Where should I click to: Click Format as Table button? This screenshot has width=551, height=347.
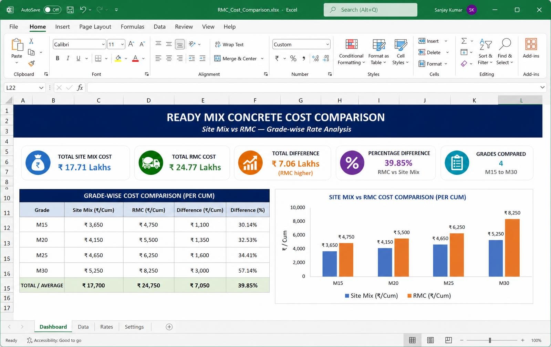click(x=378, y=52)
